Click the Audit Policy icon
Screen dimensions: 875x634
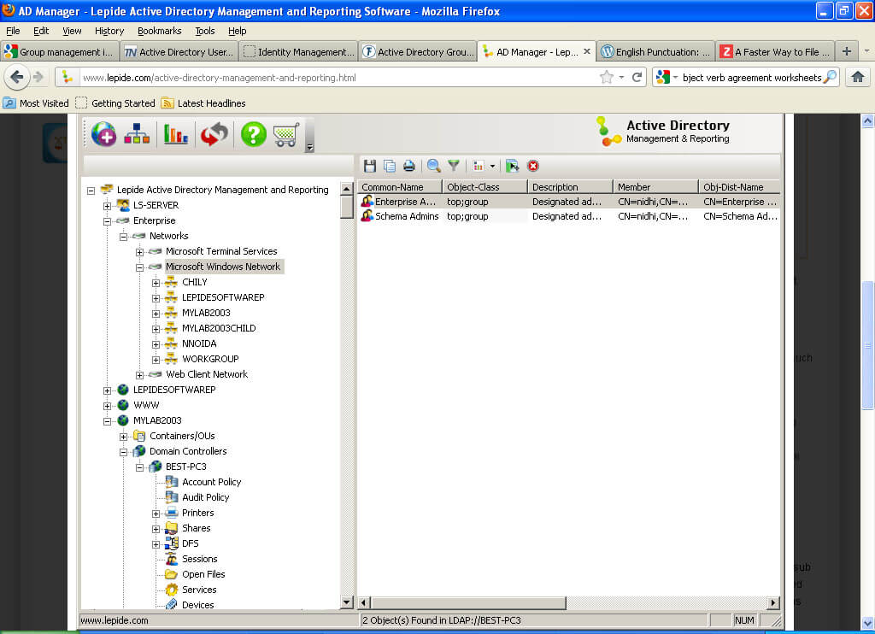tap(172, 496)
